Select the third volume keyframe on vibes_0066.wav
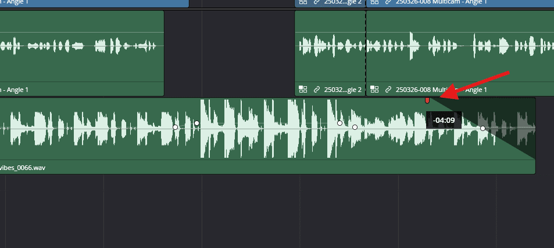The width and height of the screenshot is (554, 248). click(339, 123)
